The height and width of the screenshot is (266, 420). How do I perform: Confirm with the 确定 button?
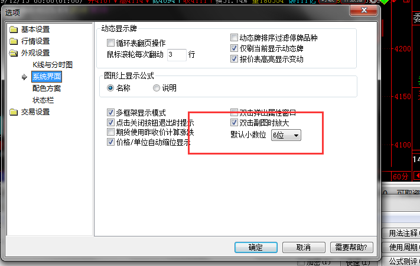256,247
